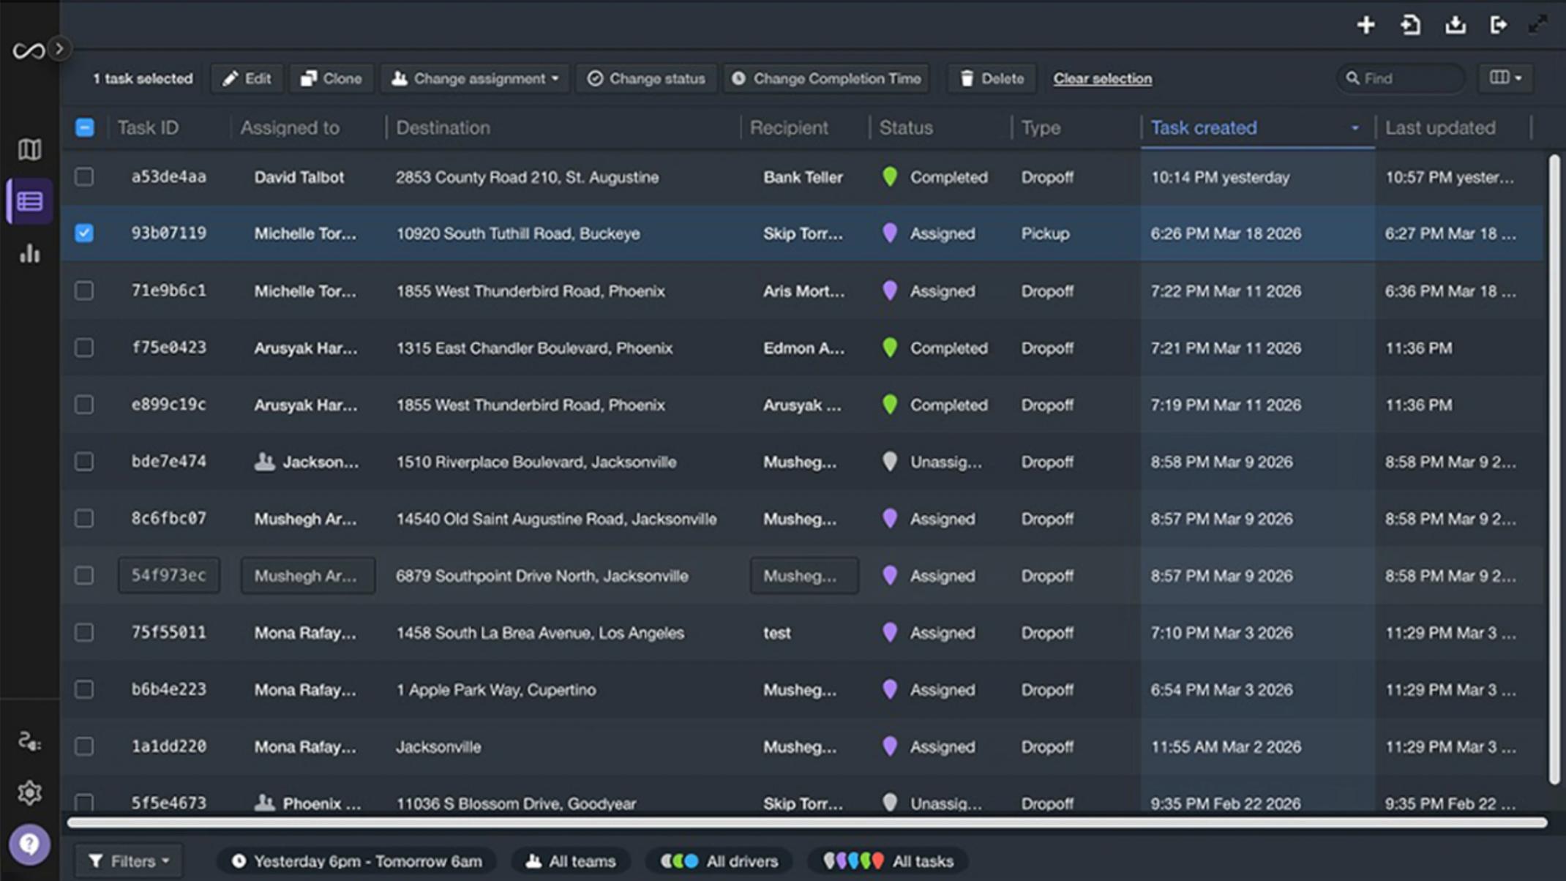
Task: Click the import tasks icon
Action: (x=1410, y=25)
